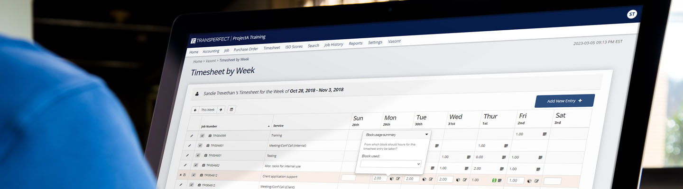Click the Service column header
683x189 pixels.
pyautogui.click(x=278, y=125)
